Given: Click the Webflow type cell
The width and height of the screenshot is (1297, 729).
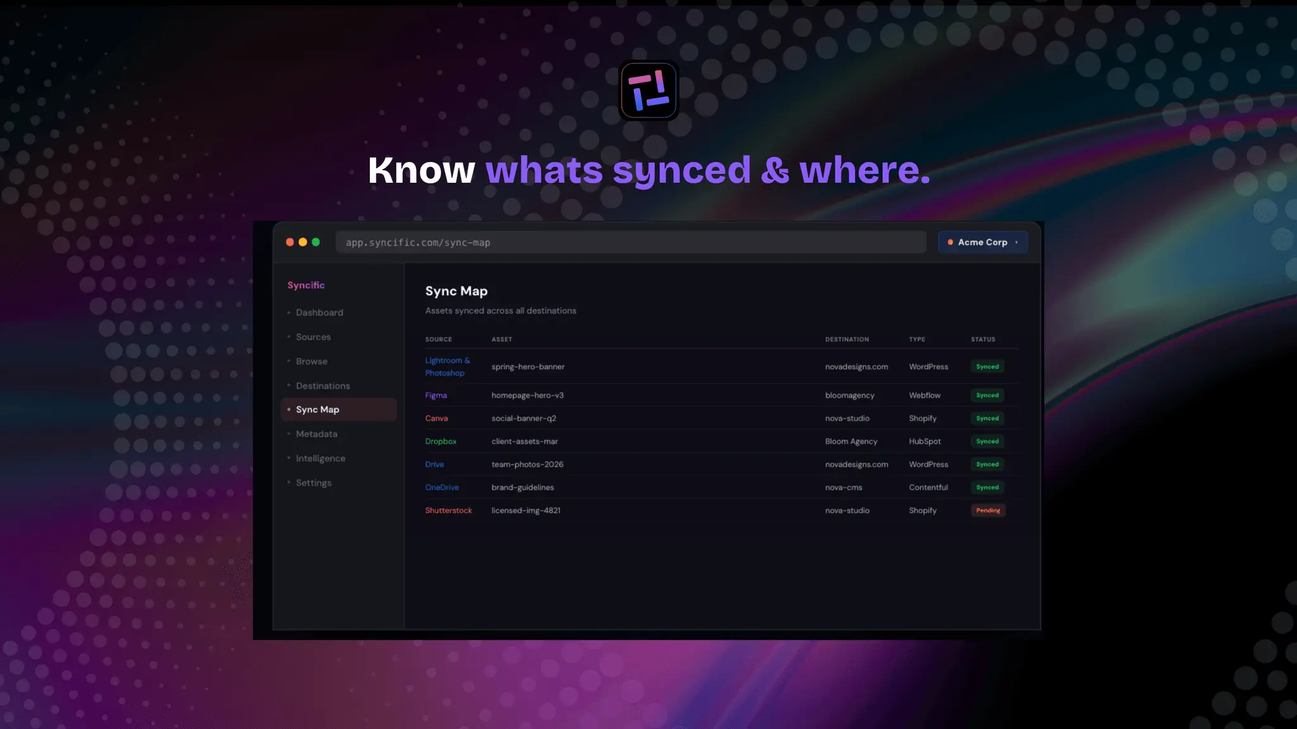Looking at the screenshot, I should pyautogui.click(x=925, y=396).
